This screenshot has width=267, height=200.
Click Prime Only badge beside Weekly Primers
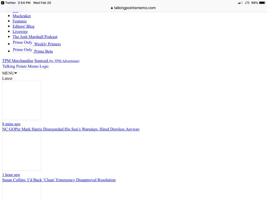[x=23, y=42]
